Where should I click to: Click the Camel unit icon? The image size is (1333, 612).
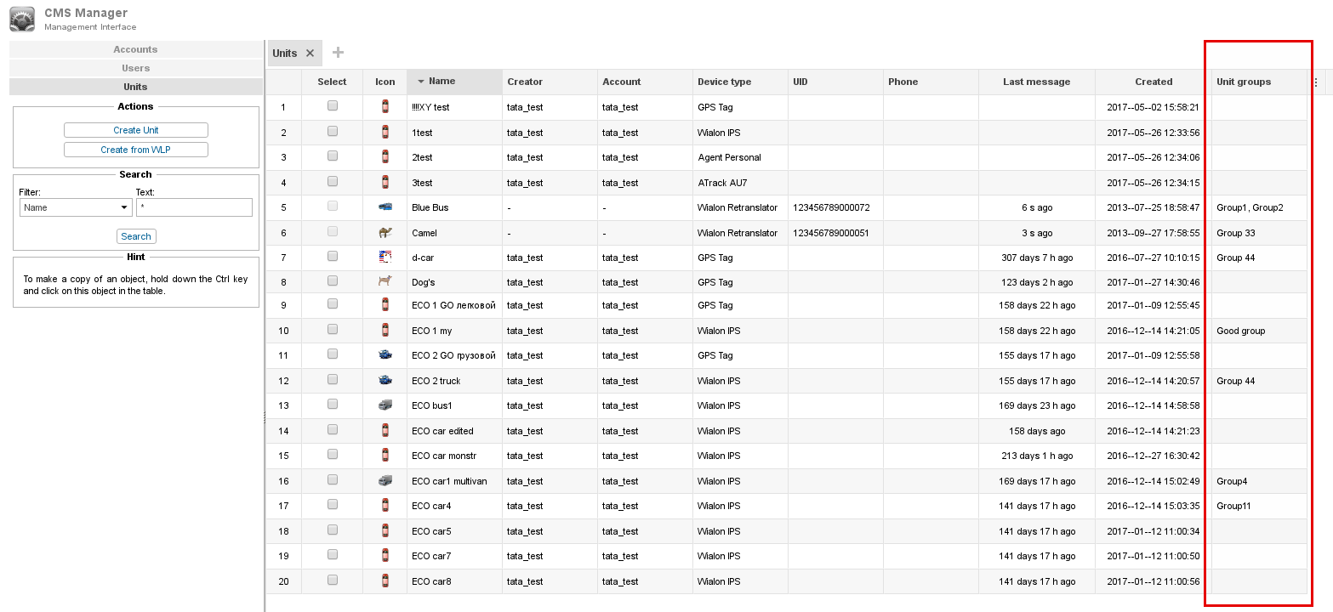(x=385, y=233)
